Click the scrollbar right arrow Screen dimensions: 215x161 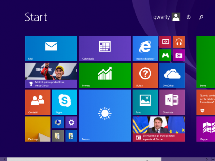click(x=207, y=159)
